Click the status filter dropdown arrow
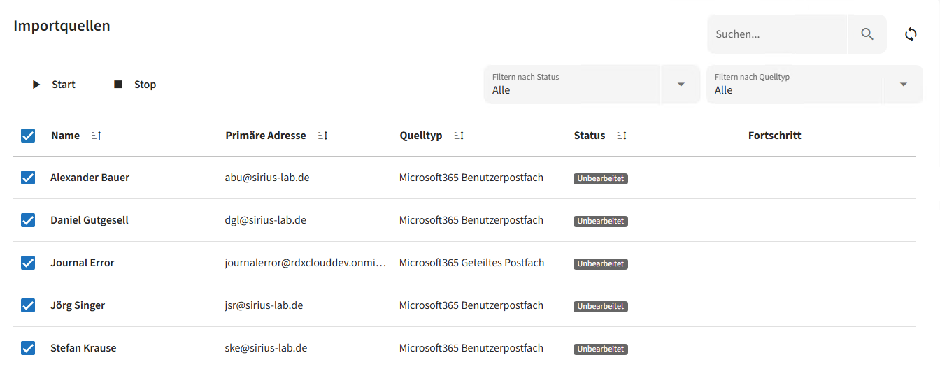 click(x=681, y=85)
